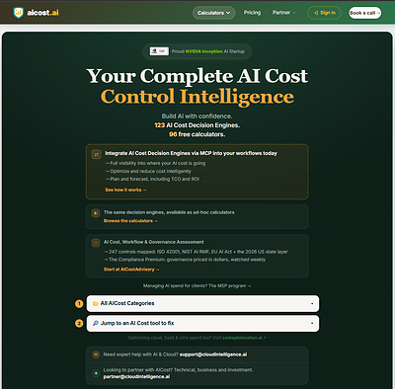Click the MCP integration card icon
This screenshot has width=395, height=389.
click(x=96, y=154)
